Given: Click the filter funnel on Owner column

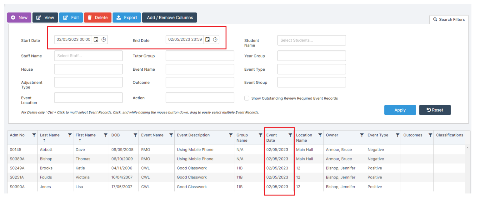Looking at the screenshot, I should tap(362, 135).
